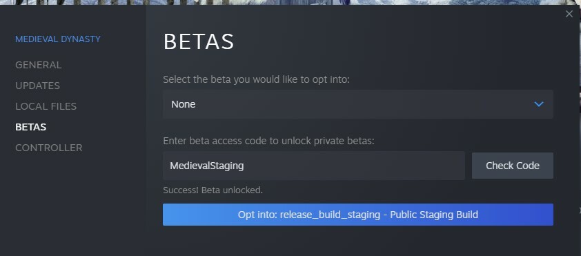Focus the beta access code field
Screen dimensions: 581x256
pyautogui.click(x=313, y=165)
